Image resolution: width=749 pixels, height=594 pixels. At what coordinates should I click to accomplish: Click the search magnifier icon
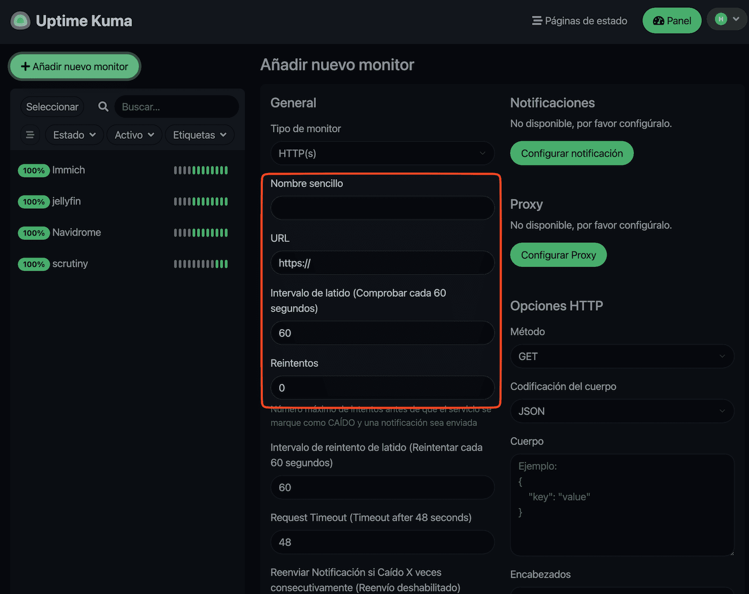[103, 107]
